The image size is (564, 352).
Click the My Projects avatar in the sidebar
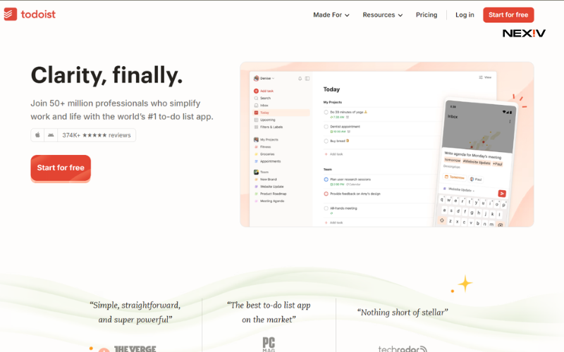[256, 139]
